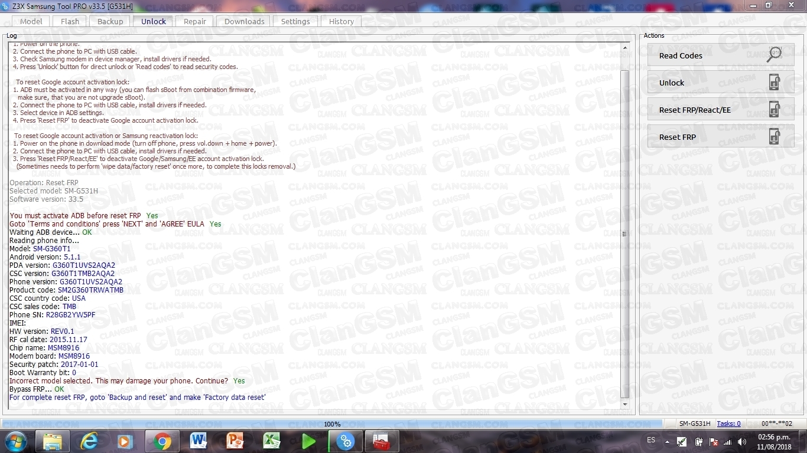Image resolution: width=807 pixels, height=453 pixels.
Task: Click the 'Operation: Reset FRP' log line
Action: (x=43, y=183)
